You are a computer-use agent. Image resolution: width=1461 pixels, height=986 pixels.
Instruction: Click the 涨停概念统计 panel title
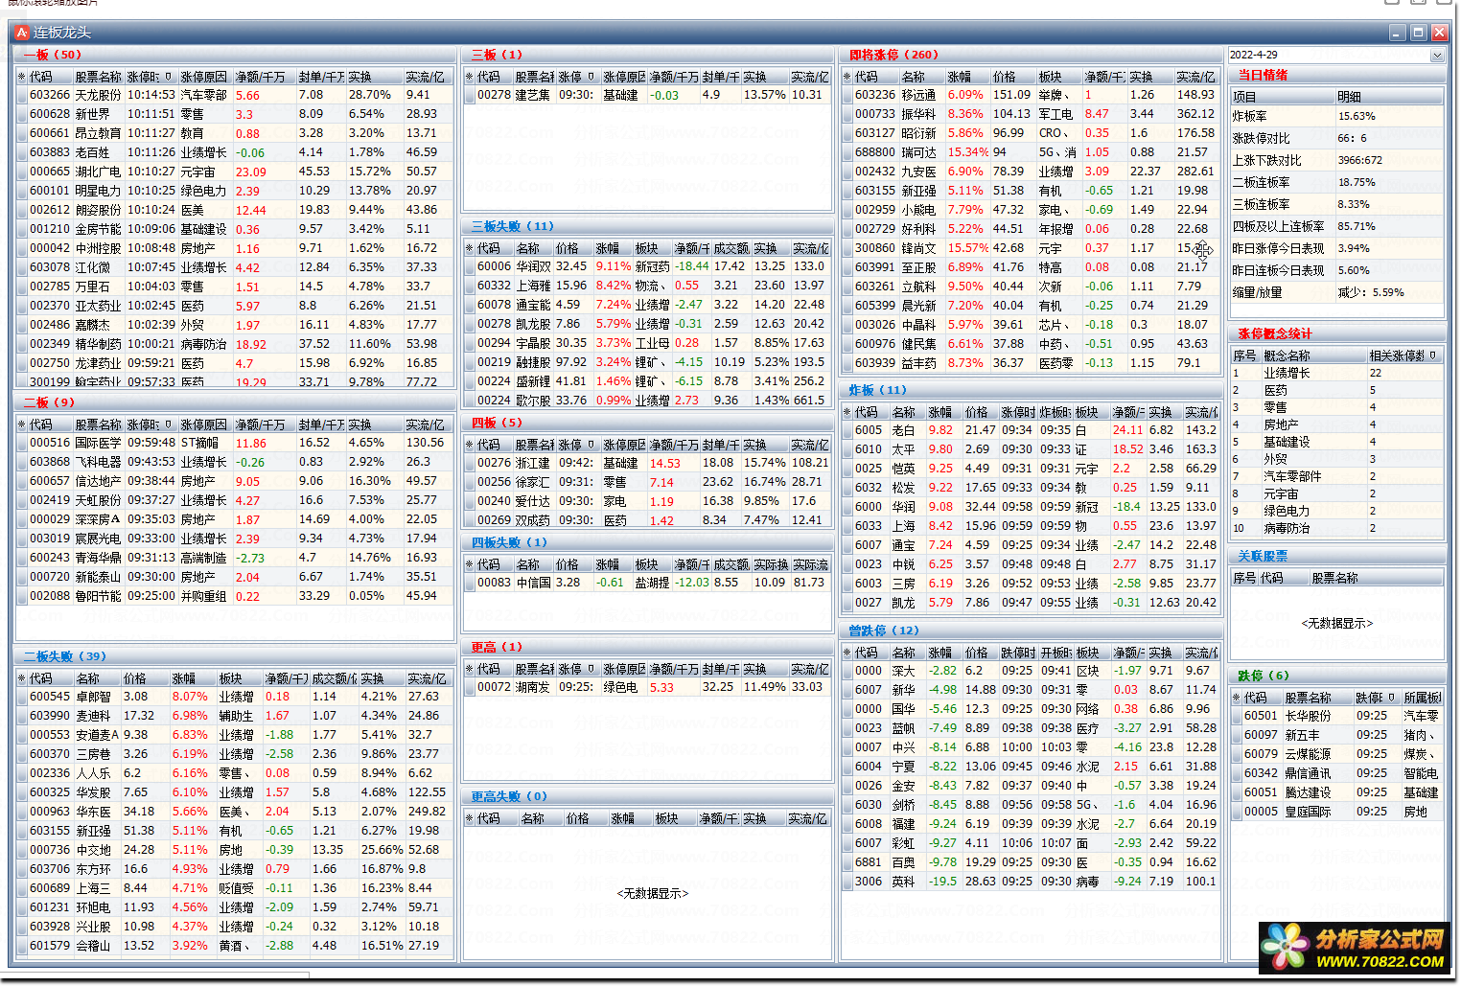(1274, 333)
